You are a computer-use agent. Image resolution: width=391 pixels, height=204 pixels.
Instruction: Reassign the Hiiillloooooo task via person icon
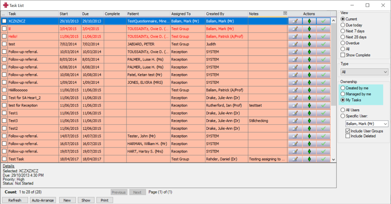click(x=309, y=90)
